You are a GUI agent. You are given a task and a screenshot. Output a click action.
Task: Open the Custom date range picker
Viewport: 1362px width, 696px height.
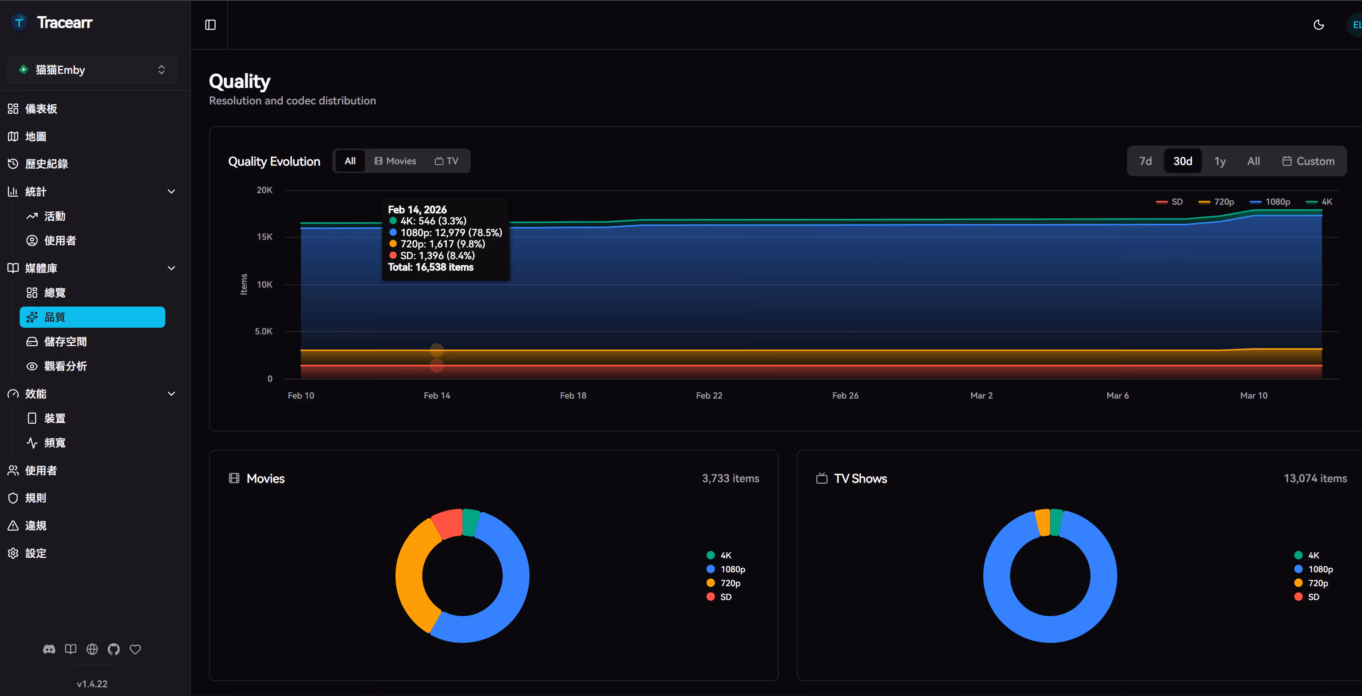click(x=1309, y=161)
